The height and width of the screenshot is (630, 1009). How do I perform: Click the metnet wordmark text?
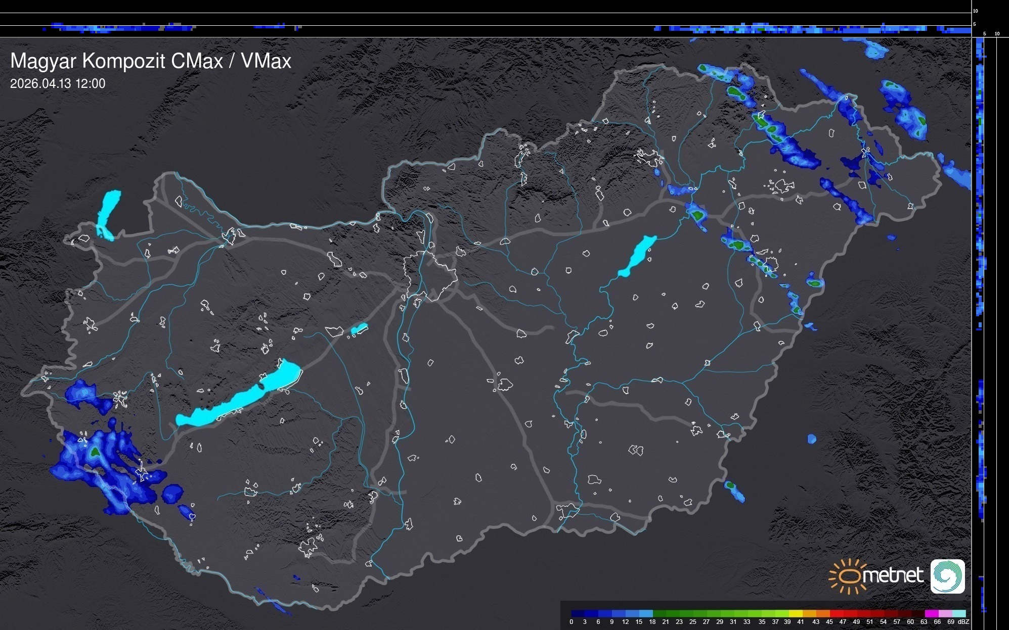pyautogui.click(x=893, y=576)
